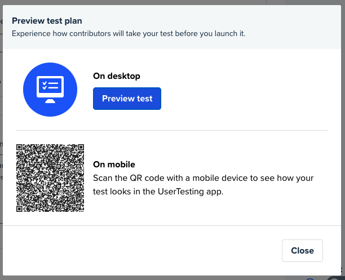Click the desktop monitor checklist icon
The height and width of the screenshot is (280, 345).
(50, 90)
